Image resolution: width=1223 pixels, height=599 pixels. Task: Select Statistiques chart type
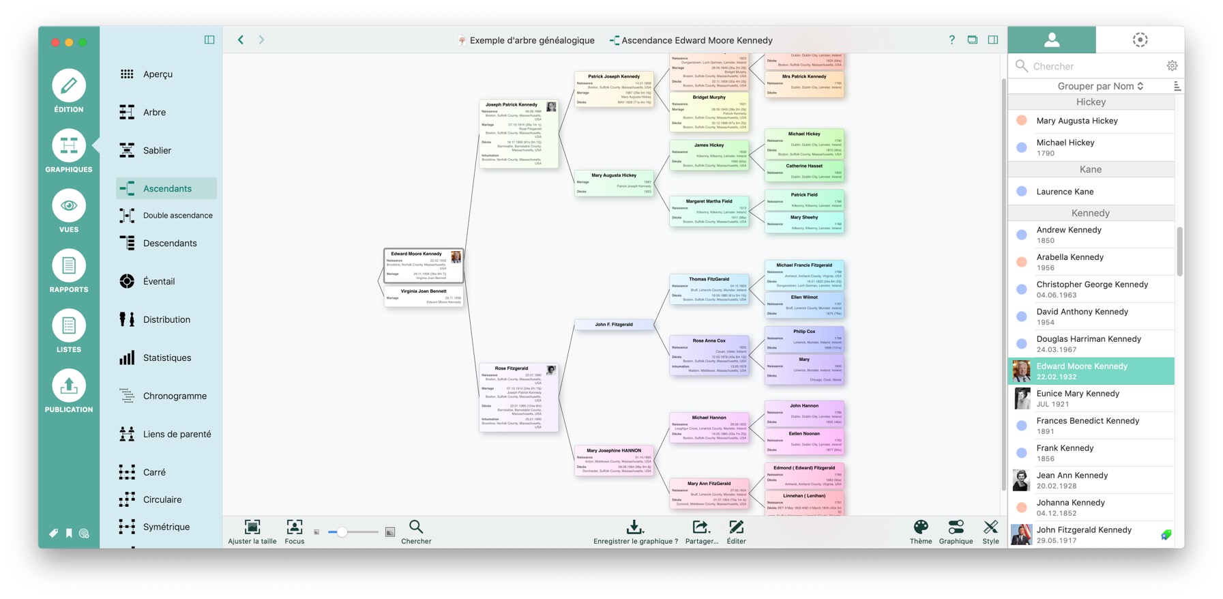tap(166, 357)
